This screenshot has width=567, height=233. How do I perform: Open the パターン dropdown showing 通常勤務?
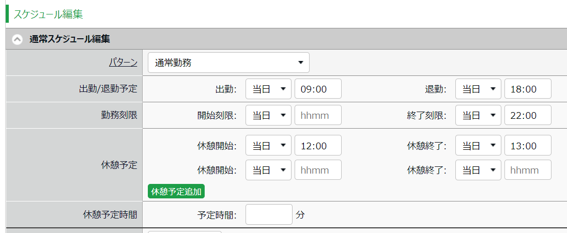228,63
